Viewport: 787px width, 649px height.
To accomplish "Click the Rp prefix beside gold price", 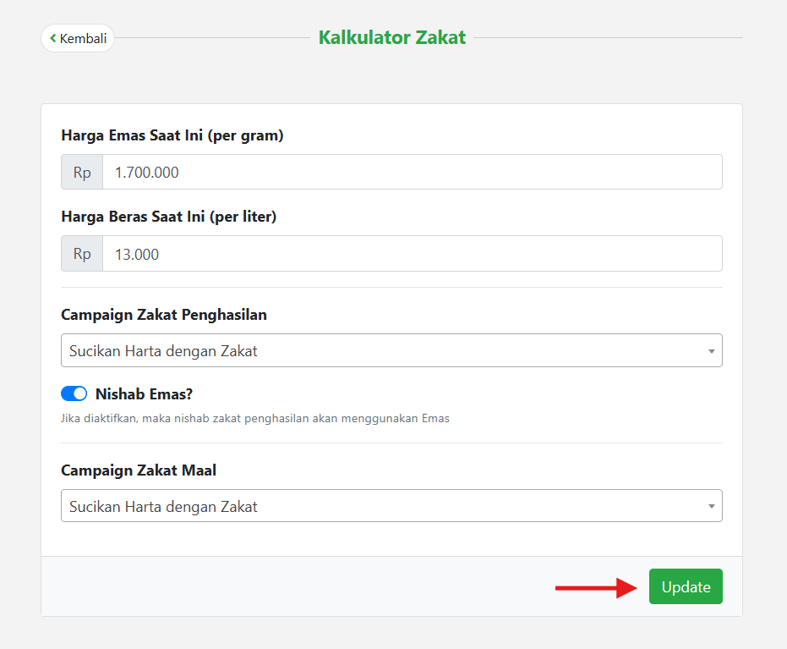I will point(82,172).
